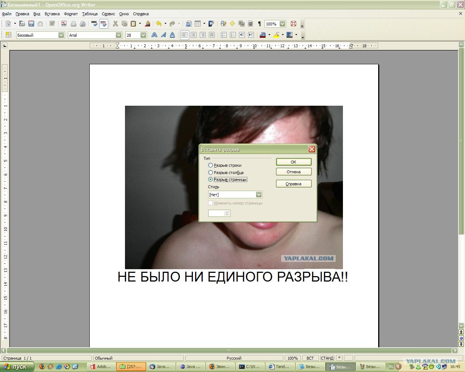Click the Cut scissors icon
Screen dimensions: 465x372
pyautogui.click(x=116, y=24)
